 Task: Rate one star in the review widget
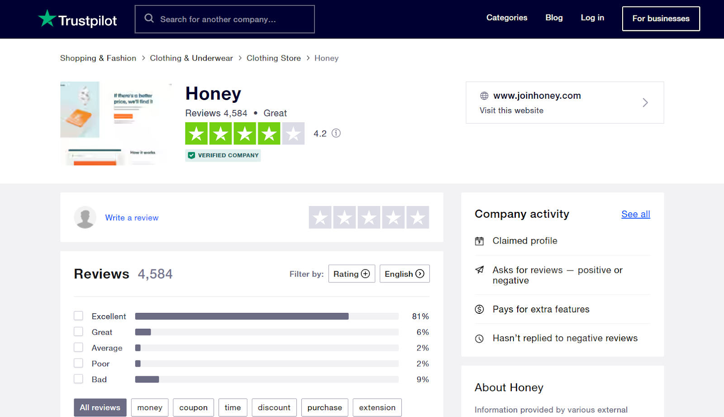[320, 217]
